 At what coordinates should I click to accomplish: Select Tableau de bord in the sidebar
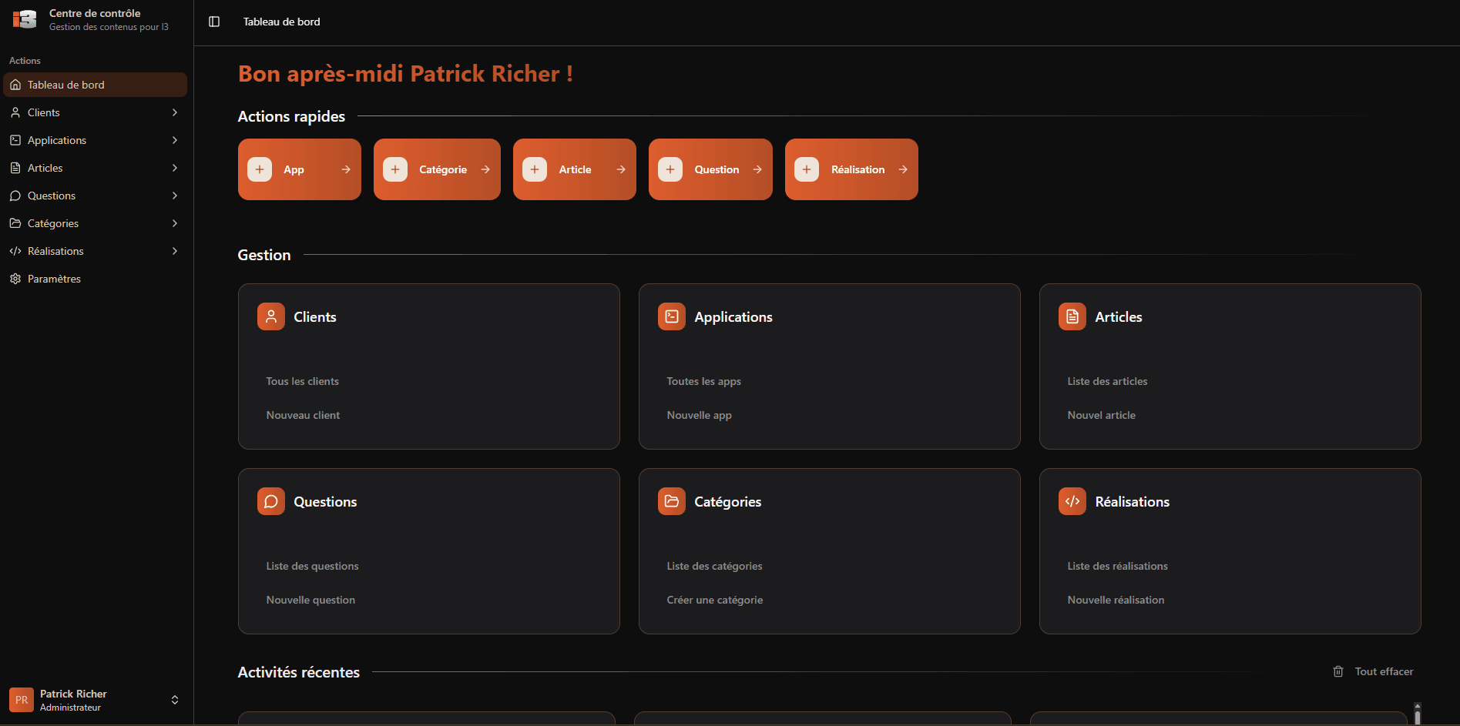point(96,85)
